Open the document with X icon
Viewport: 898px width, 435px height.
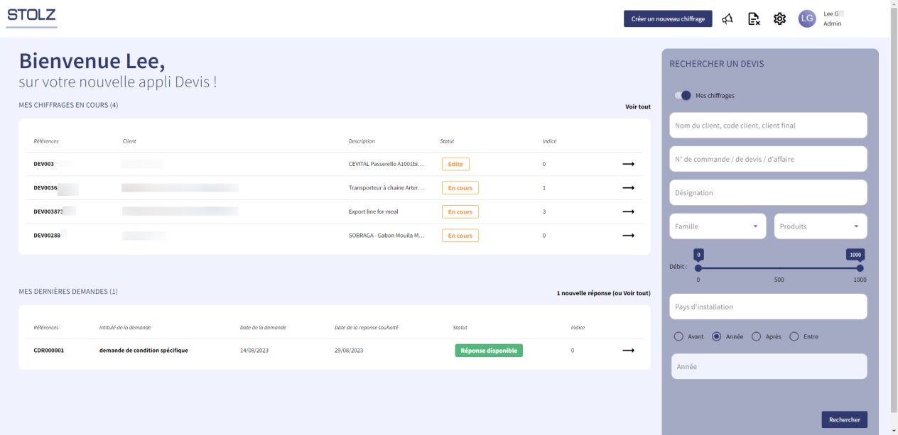click(754, 19)
